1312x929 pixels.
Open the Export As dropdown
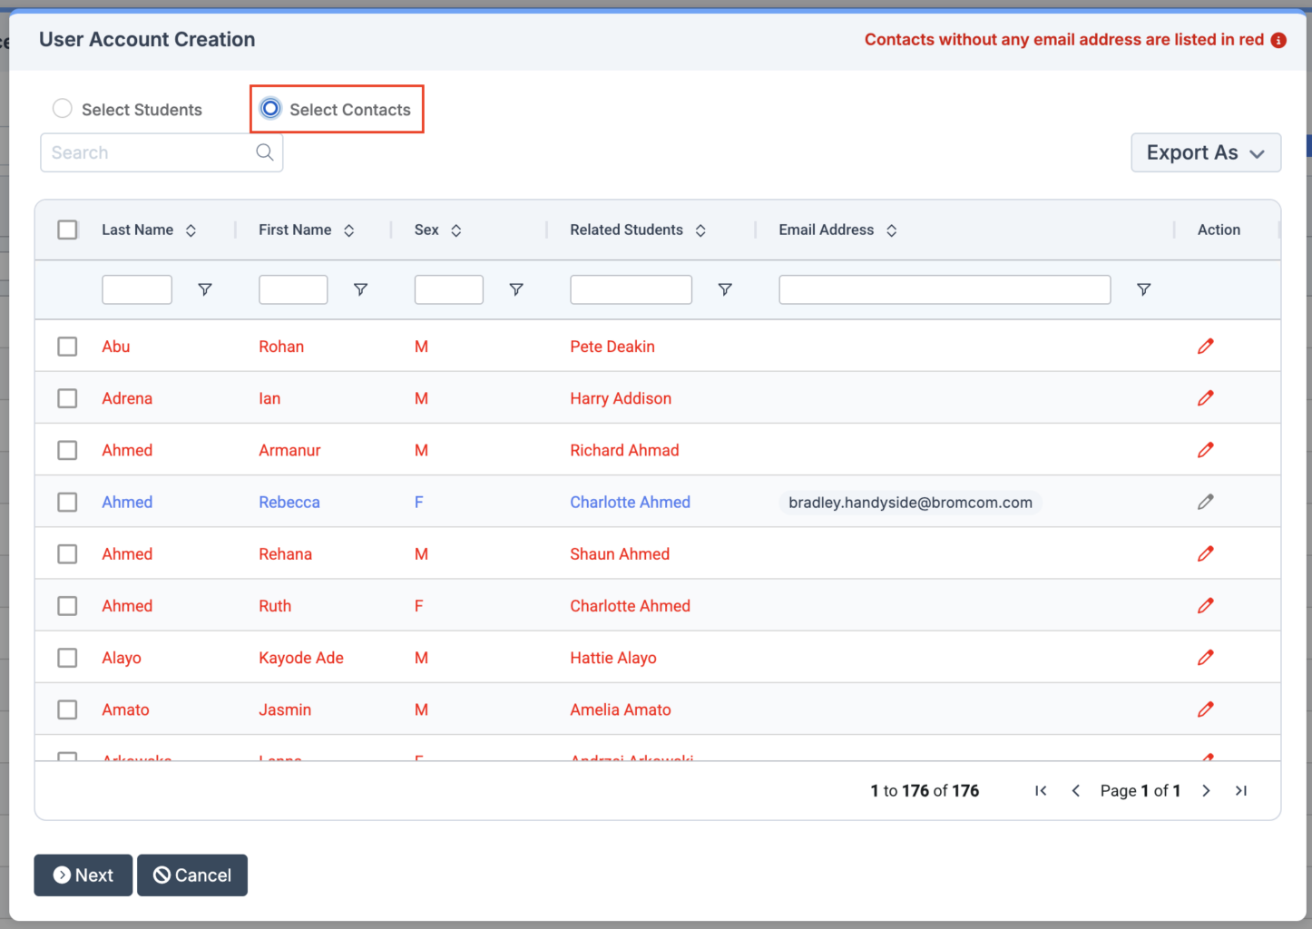point(1206,152)
